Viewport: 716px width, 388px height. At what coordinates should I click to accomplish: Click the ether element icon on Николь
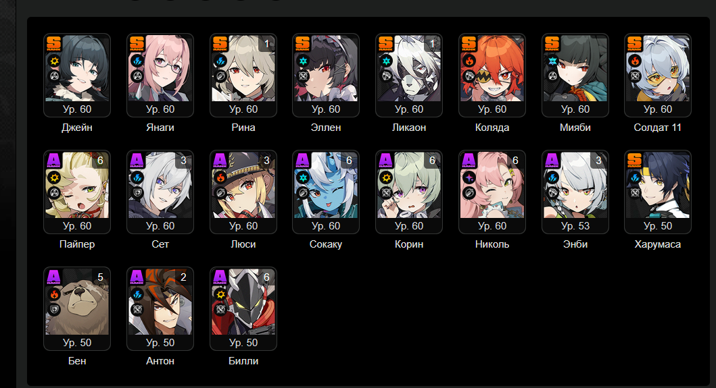pyautogui.click(x=469, y=178)
